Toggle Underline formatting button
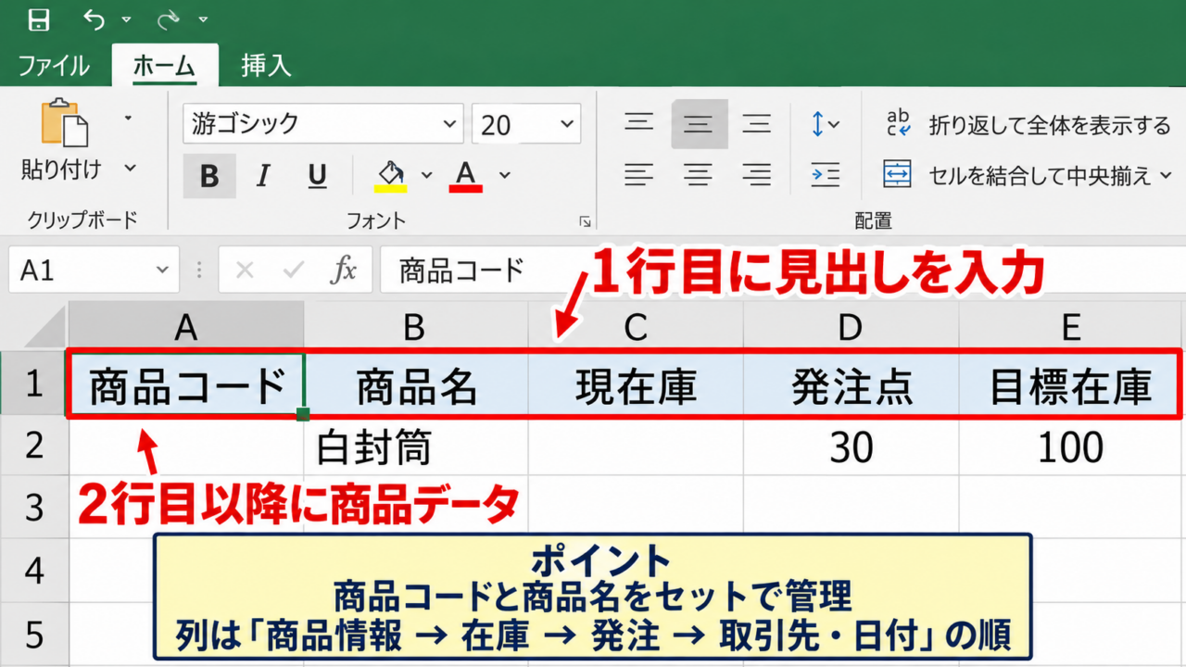 317,176
